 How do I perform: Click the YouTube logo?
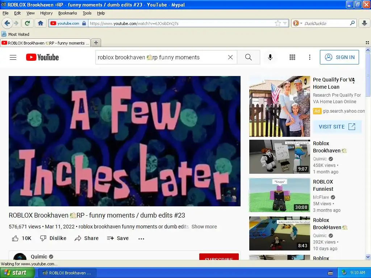coord(42,57)
